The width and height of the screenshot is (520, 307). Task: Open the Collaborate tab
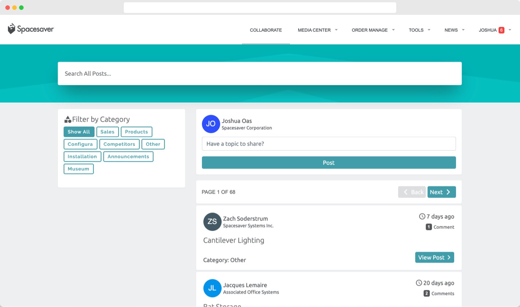[x=266, y=30]
